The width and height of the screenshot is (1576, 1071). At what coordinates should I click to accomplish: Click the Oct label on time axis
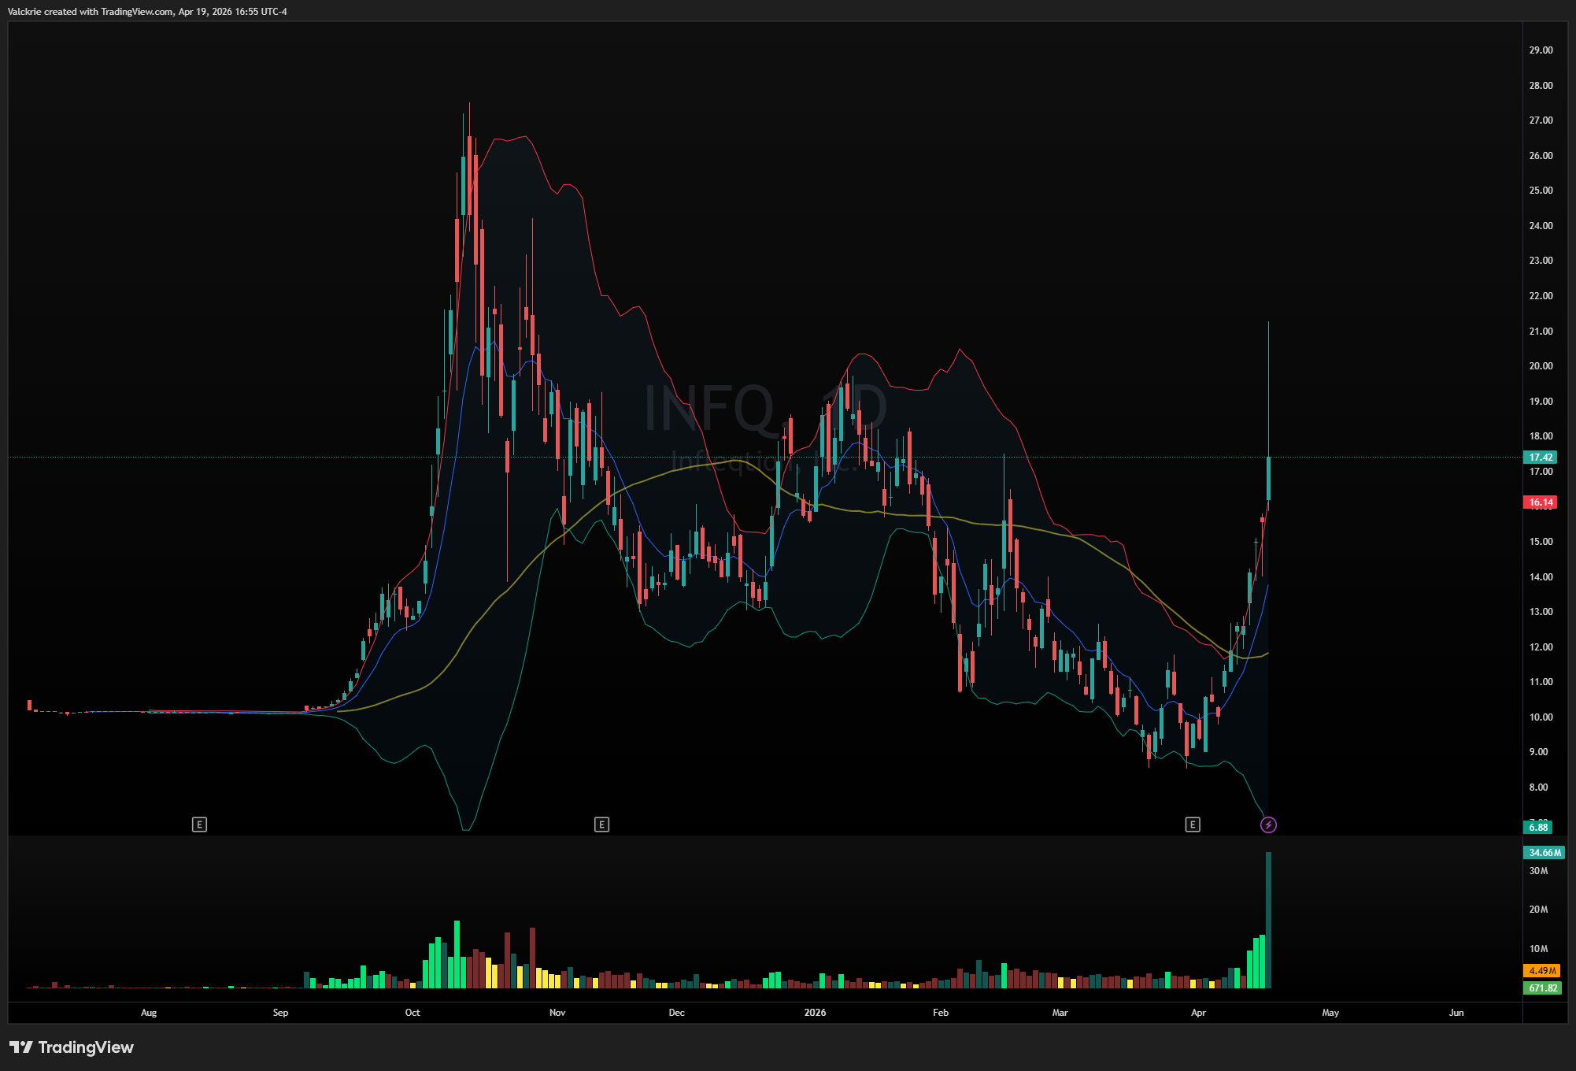tap(412, 1013)
